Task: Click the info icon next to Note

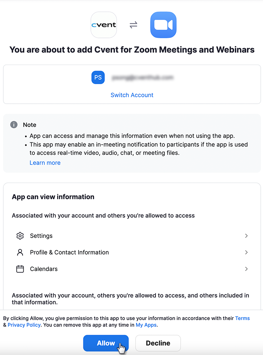Action: (x=14, y=125)
